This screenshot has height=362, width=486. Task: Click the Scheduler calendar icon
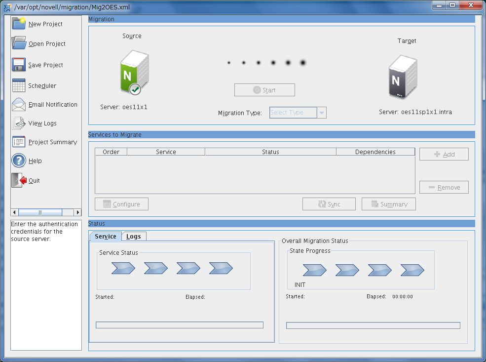(19, 85)
